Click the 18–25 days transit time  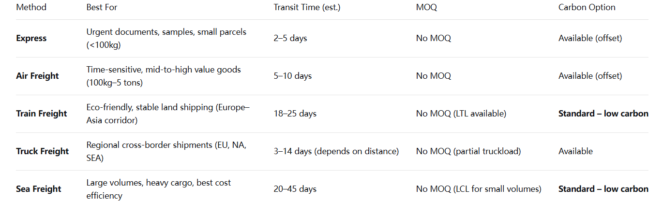pos(295,114)
